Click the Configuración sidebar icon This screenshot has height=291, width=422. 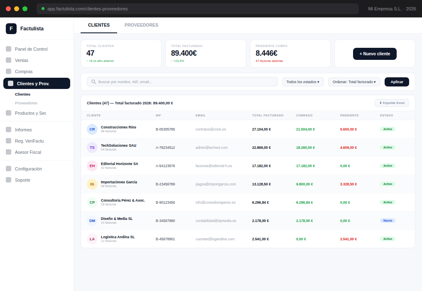click(9, 169)
